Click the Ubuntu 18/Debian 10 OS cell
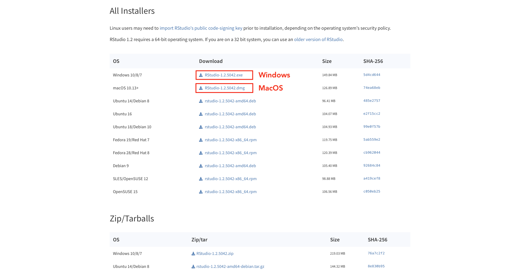The height and width of the screenshot is (273, 520). pyautogui.click(x=132, y=127)
